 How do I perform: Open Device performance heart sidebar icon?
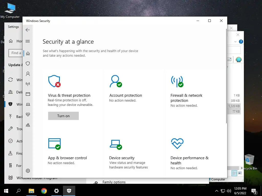tap(28, 115)
